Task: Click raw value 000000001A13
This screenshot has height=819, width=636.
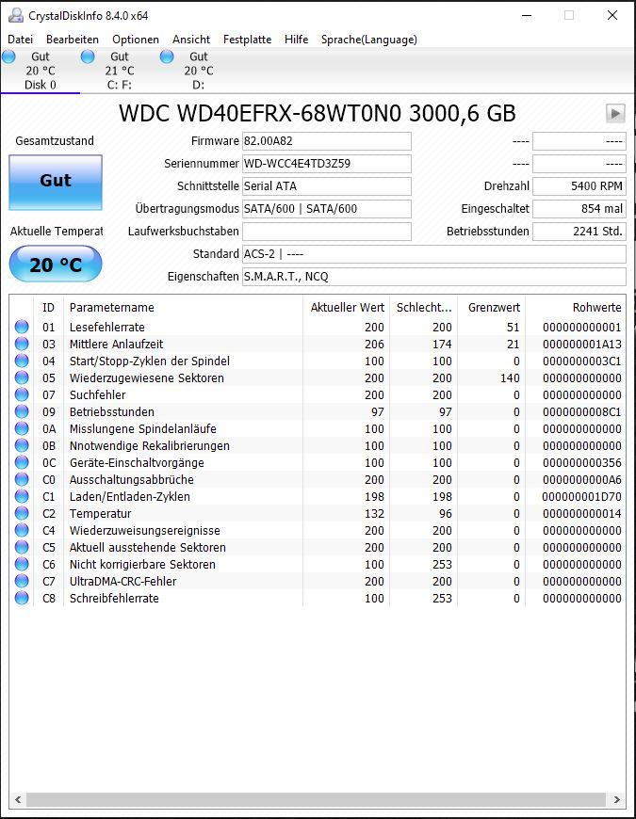Action: click(581, 344)
